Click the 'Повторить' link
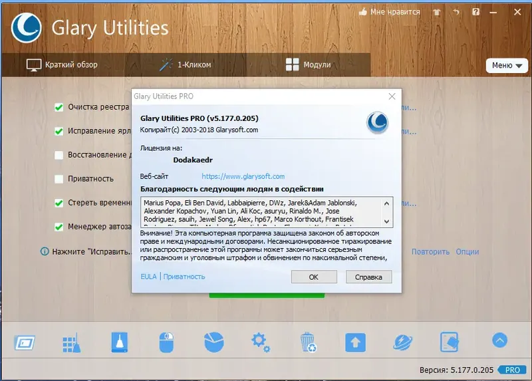Viewport: 532px width, 381px height. tap(430, 252)
